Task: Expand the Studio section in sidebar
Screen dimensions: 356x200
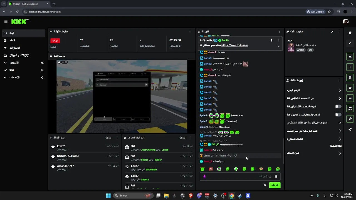Action: (23, 63)
